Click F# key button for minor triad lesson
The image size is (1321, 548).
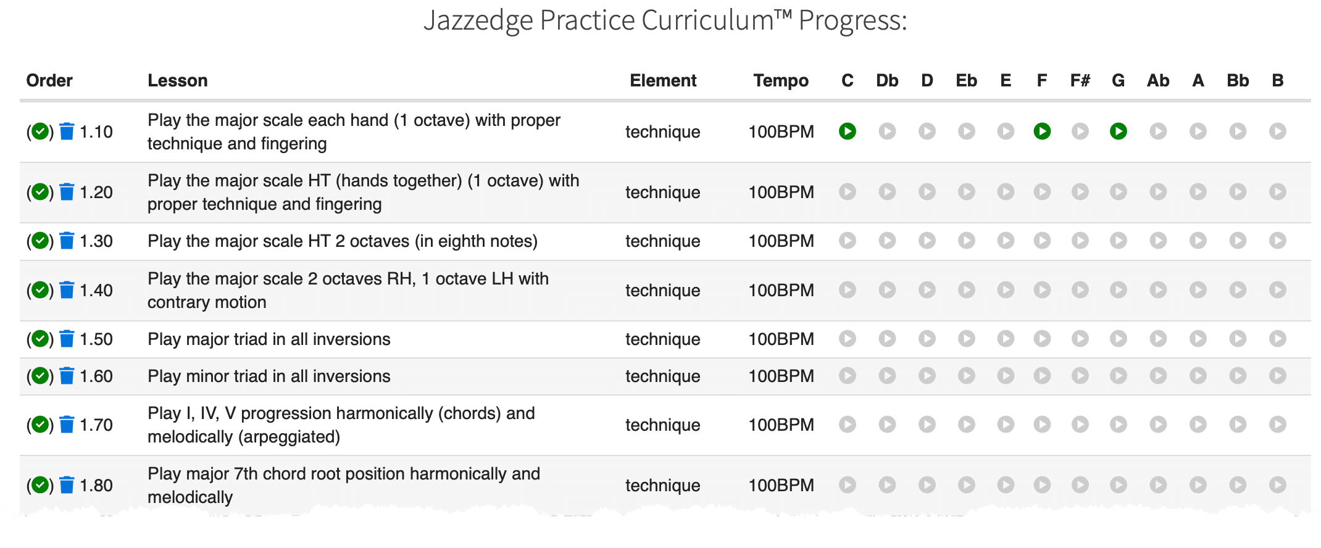[x=1080, y=376]
